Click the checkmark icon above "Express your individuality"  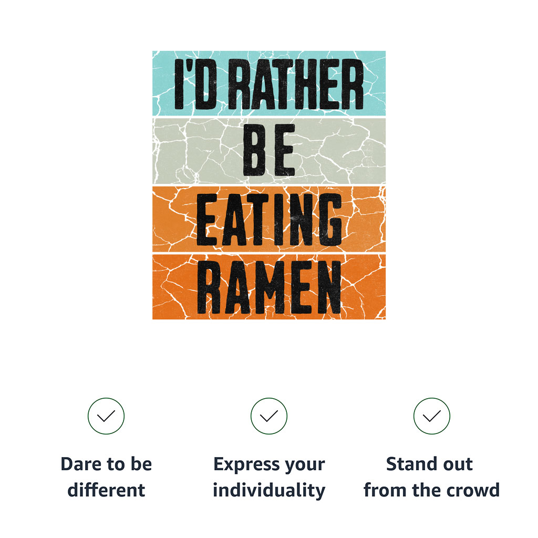(268, 416)
